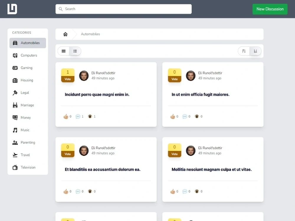295x221 pixels.
Task: Click Eli Runolfsdottir name on 'In ut enim' card
Action: [210, 73]
